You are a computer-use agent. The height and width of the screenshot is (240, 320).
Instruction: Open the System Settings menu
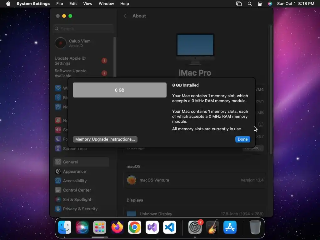33,4
